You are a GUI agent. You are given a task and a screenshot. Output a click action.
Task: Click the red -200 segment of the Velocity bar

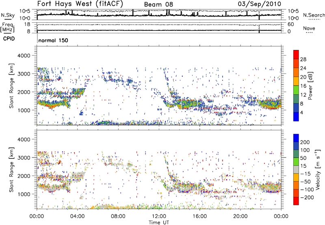(296, 201)
